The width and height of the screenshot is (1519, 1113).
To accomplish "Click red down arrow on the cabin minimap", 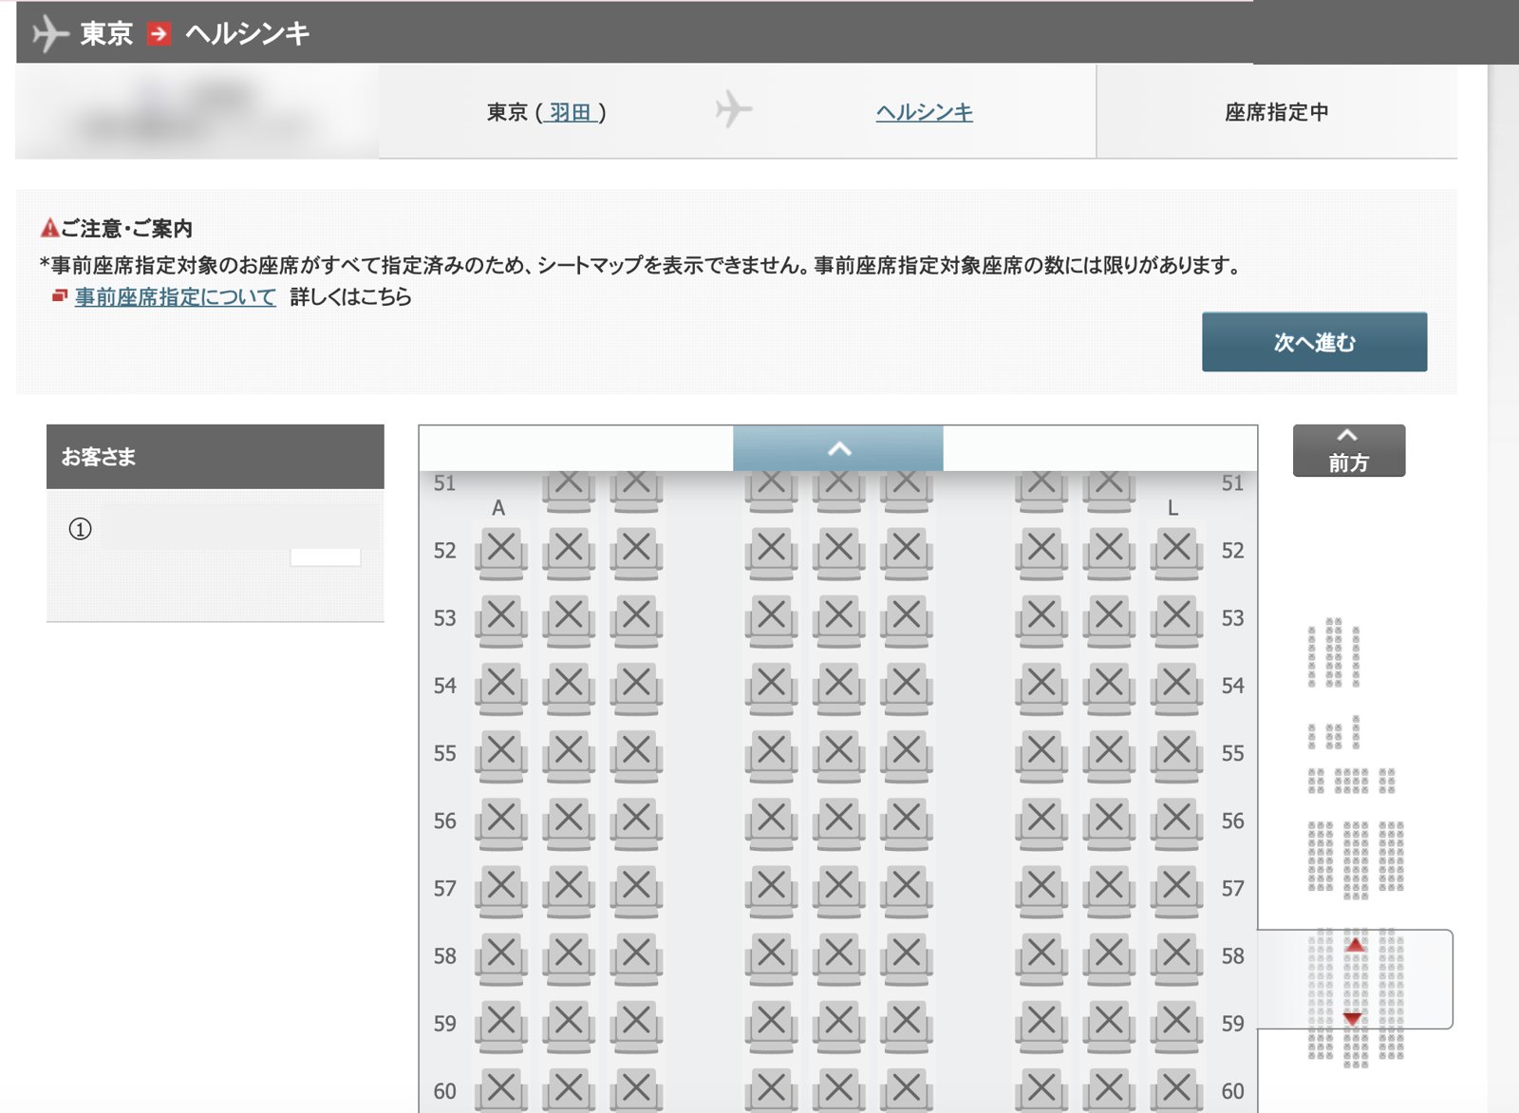I will (1353, 1018).
